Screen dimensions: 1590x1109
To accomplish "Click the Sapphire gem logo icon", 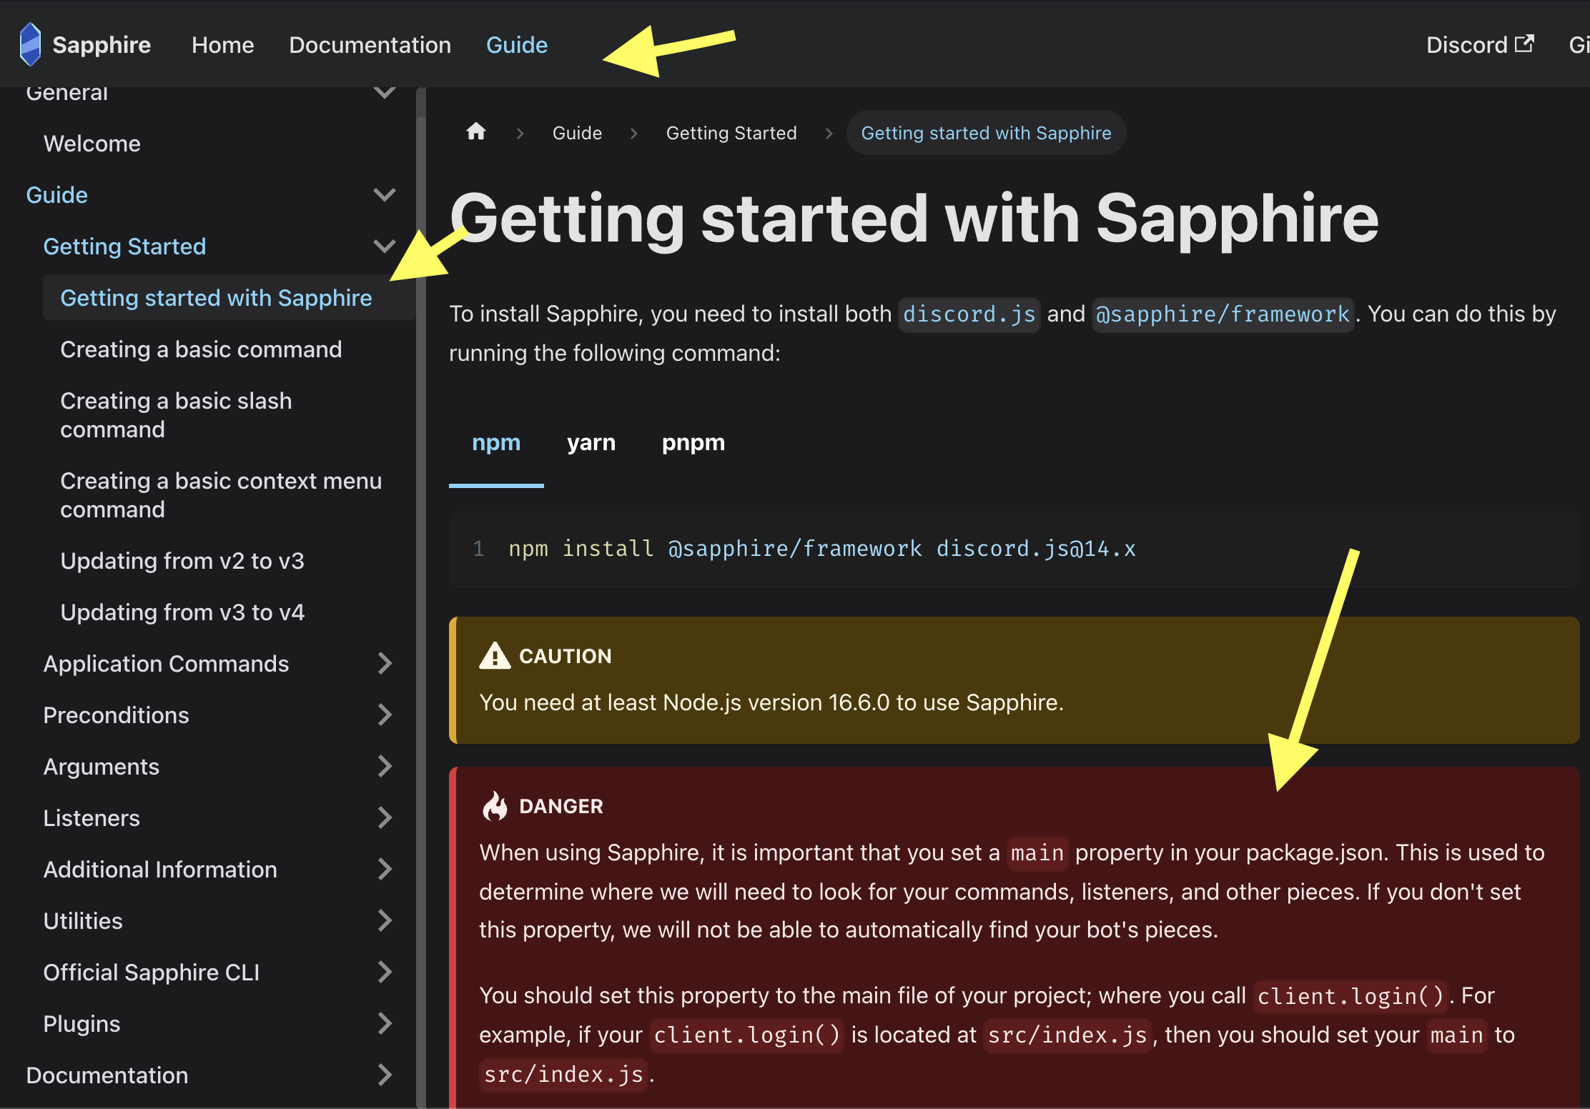I will click(30, 44).
